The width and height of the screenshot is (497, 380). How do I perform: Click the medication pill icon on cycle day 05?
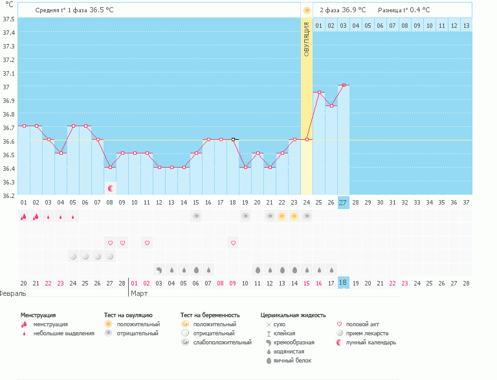click(73, 256)
